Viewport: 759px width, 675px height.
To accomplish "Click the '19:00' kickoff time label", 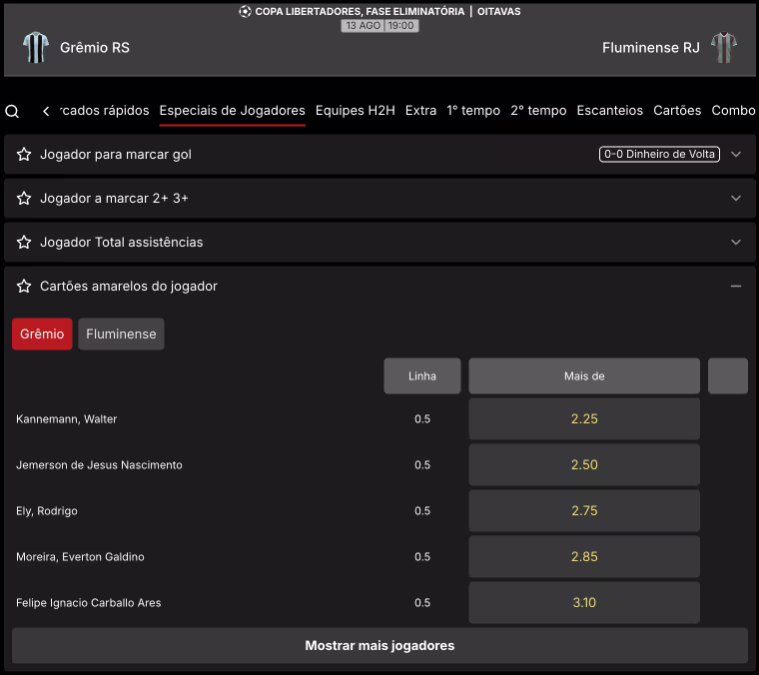I will pyautogui.click(x=401, y=26).
